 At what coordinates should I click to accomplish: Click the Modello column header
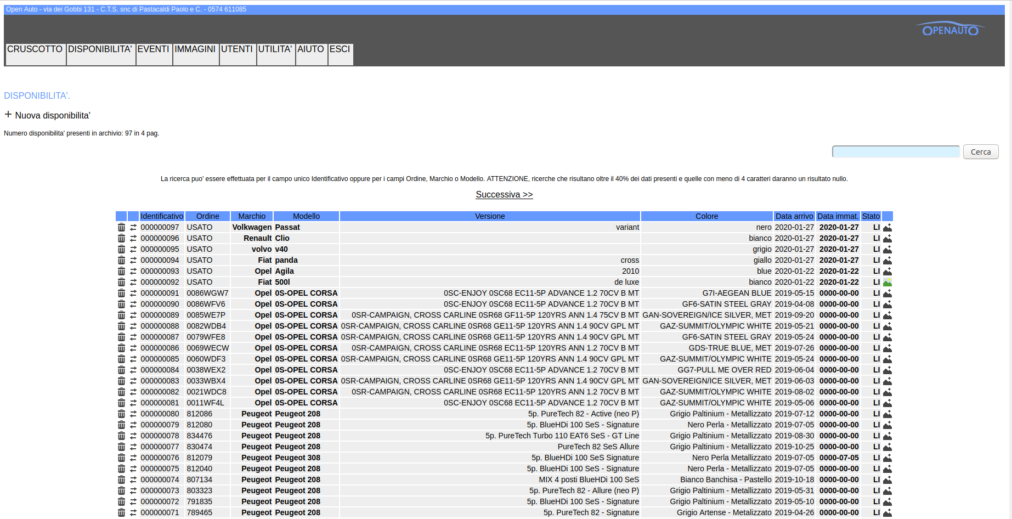pyautogui.click(x=306, y=216)
